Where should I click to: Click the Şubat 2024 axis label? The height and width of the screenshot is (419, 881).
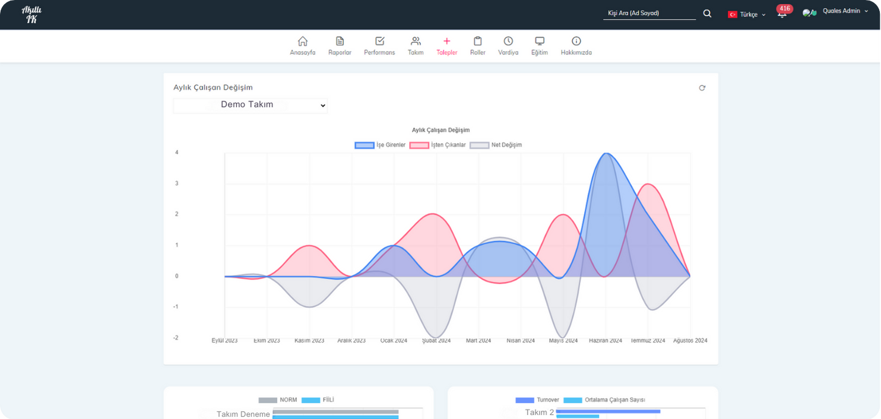pos(436,341)
